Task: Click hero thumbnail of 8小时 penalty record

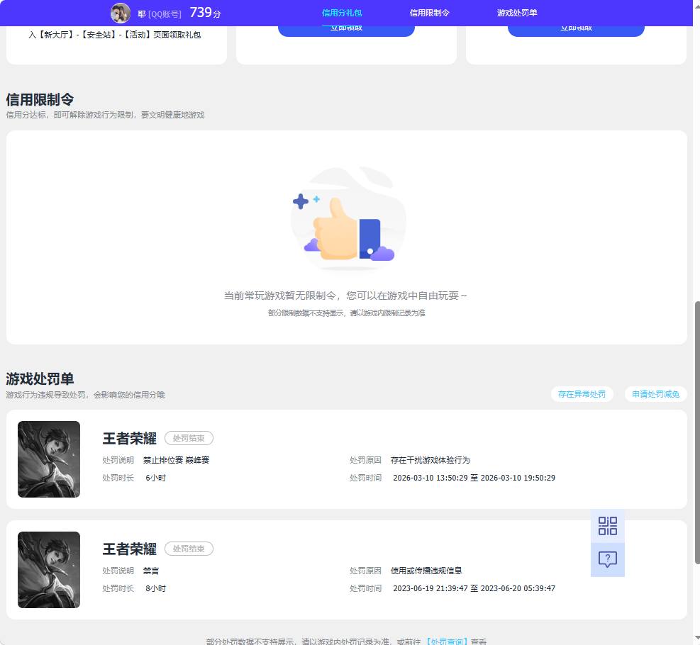Action: point(49,570)
